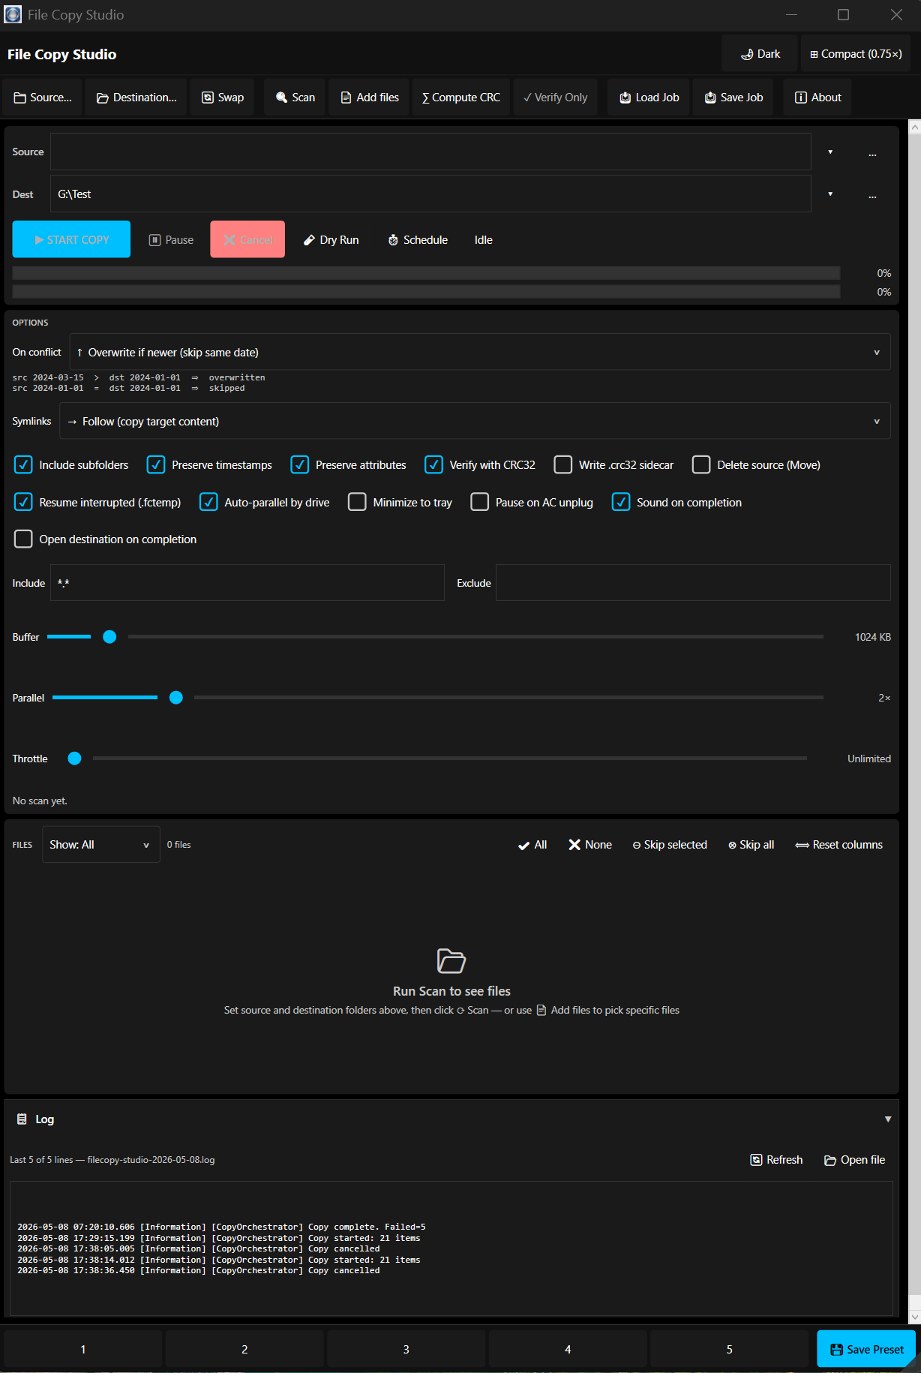921x1373 pixels.
Task: Click Verify Only button
Action: coord(556,98)
